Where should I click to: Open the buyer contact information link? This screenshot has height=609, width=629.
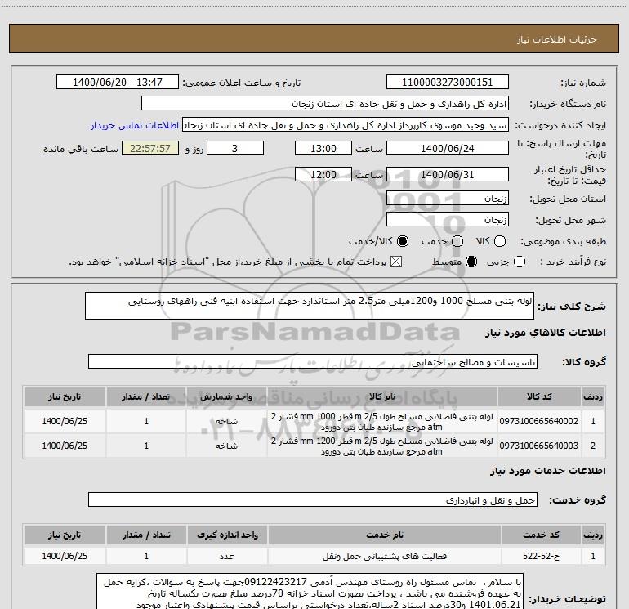point(135,125)
